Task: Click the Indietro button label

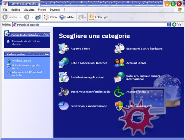Action: click(x=13, y=17)
